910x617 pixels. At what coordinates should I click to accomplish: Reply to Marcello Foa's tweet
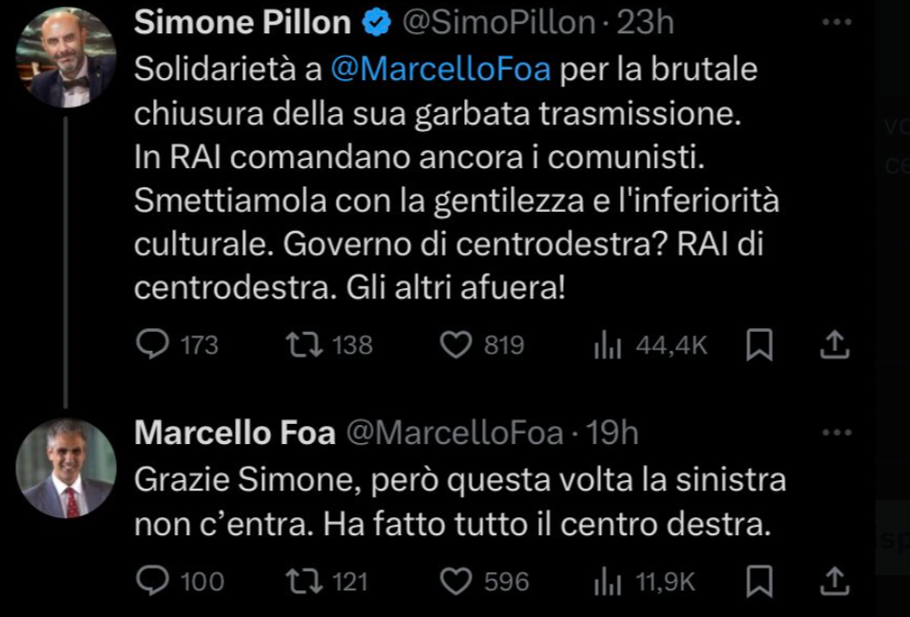152,580
